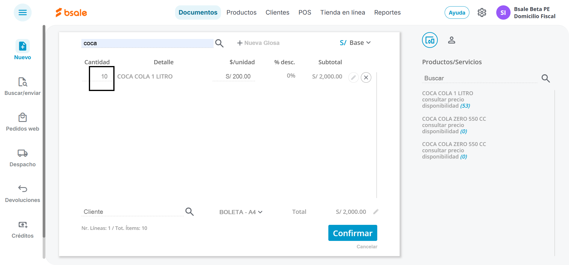The image size is (569, 265).
Task: Click the Cliente search magnifier
Action: (190, 212)
